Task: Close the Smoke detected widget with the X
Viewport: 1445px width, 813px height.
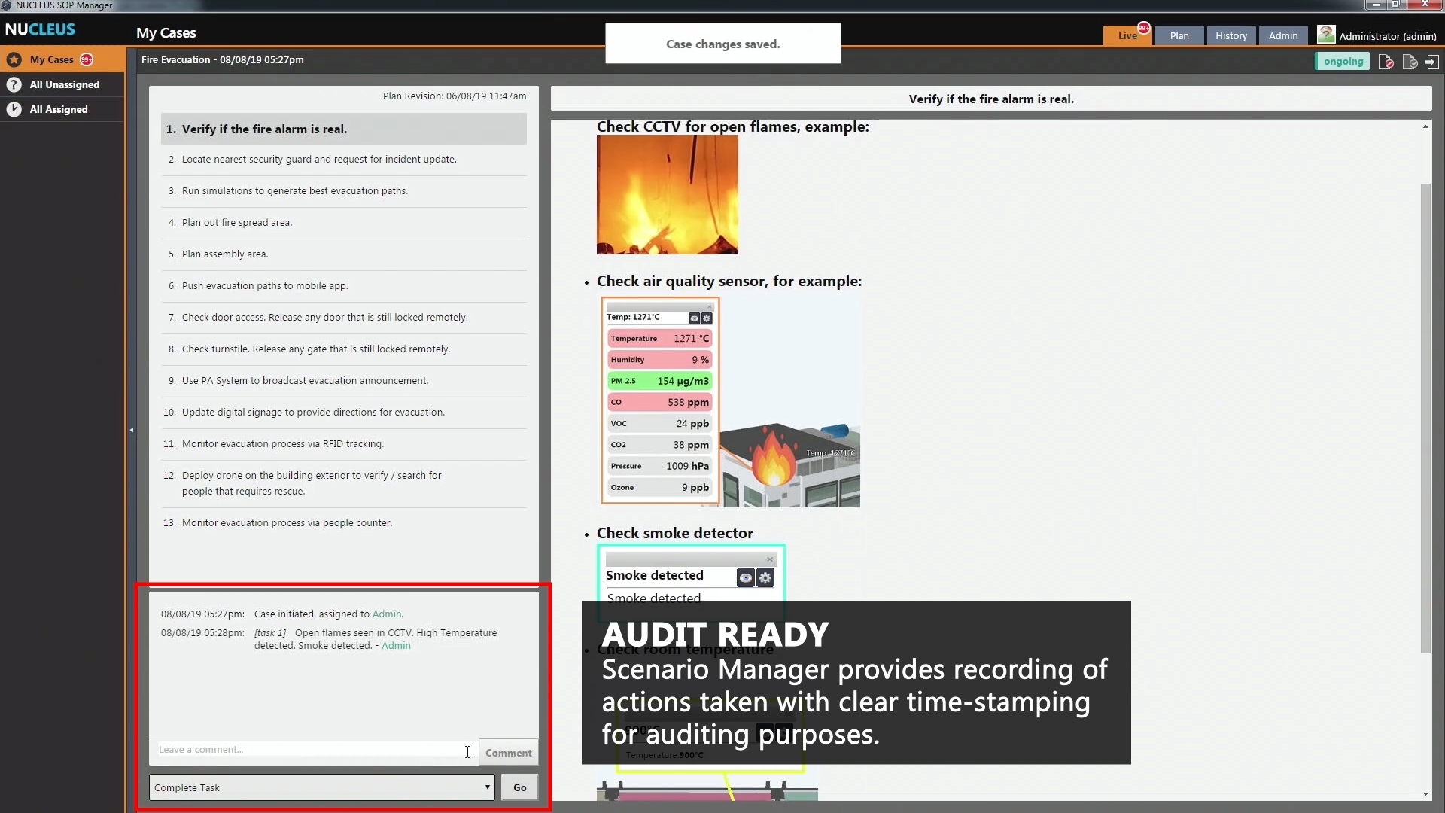Action: coord(770,559)
